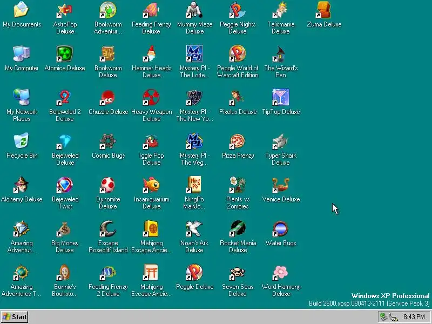Select Amazing Adventures T... globe icon

(x=22, y=273)
